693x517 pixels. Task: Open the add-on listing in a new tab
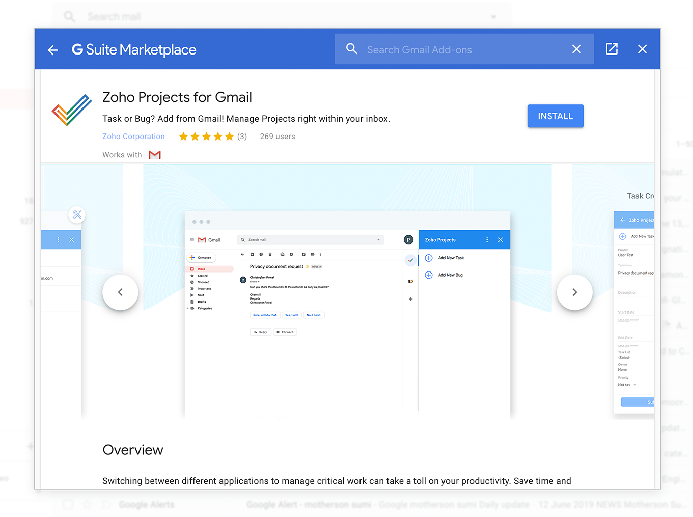tap(611, 49)
